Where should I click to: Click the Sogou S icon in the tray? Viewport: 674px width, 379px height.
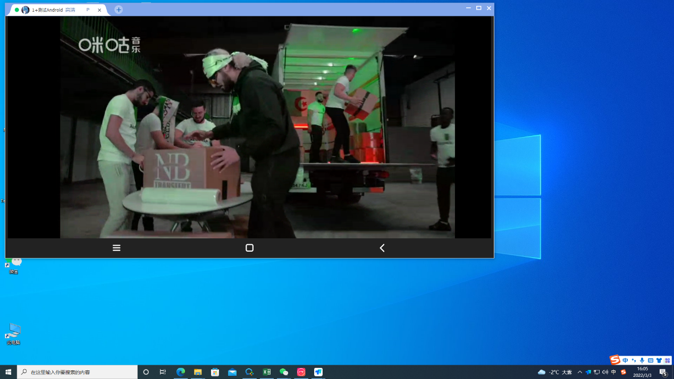click(x=624, y=372)
